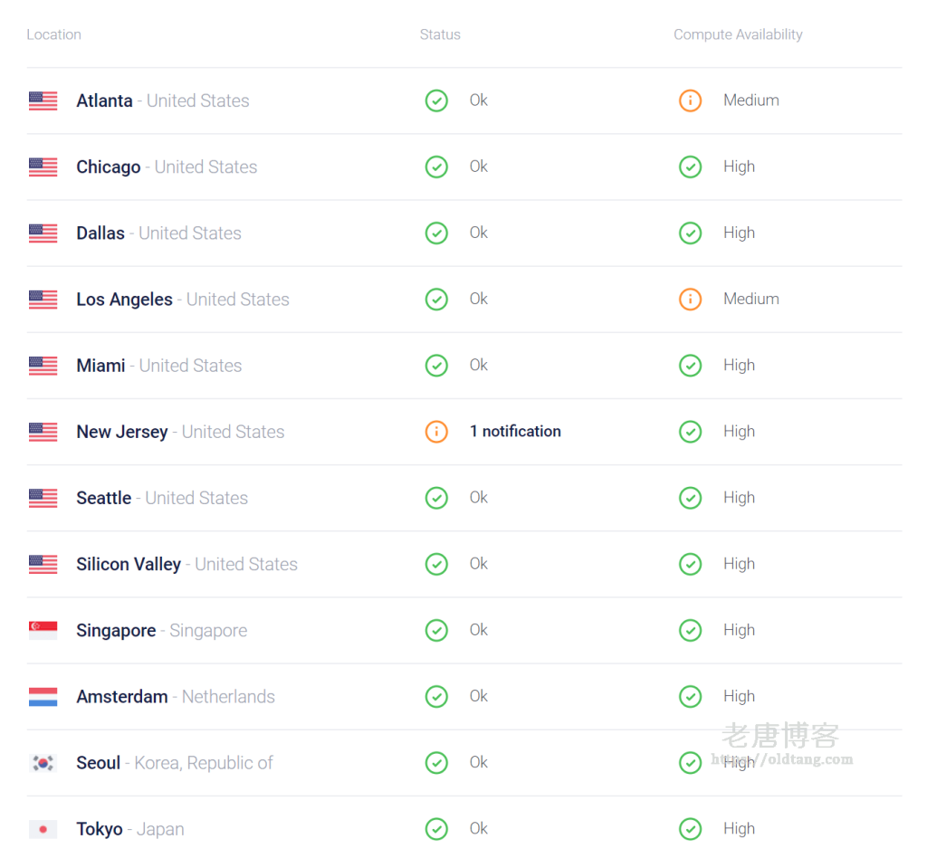The width and height of the screenshot is (927, 858).
Task: Click the Japan flag beside Tokyo
Action: 43,829
